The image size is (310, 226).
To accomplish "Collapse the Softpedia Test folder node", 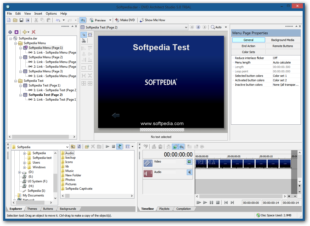I will tap(16, 81).
